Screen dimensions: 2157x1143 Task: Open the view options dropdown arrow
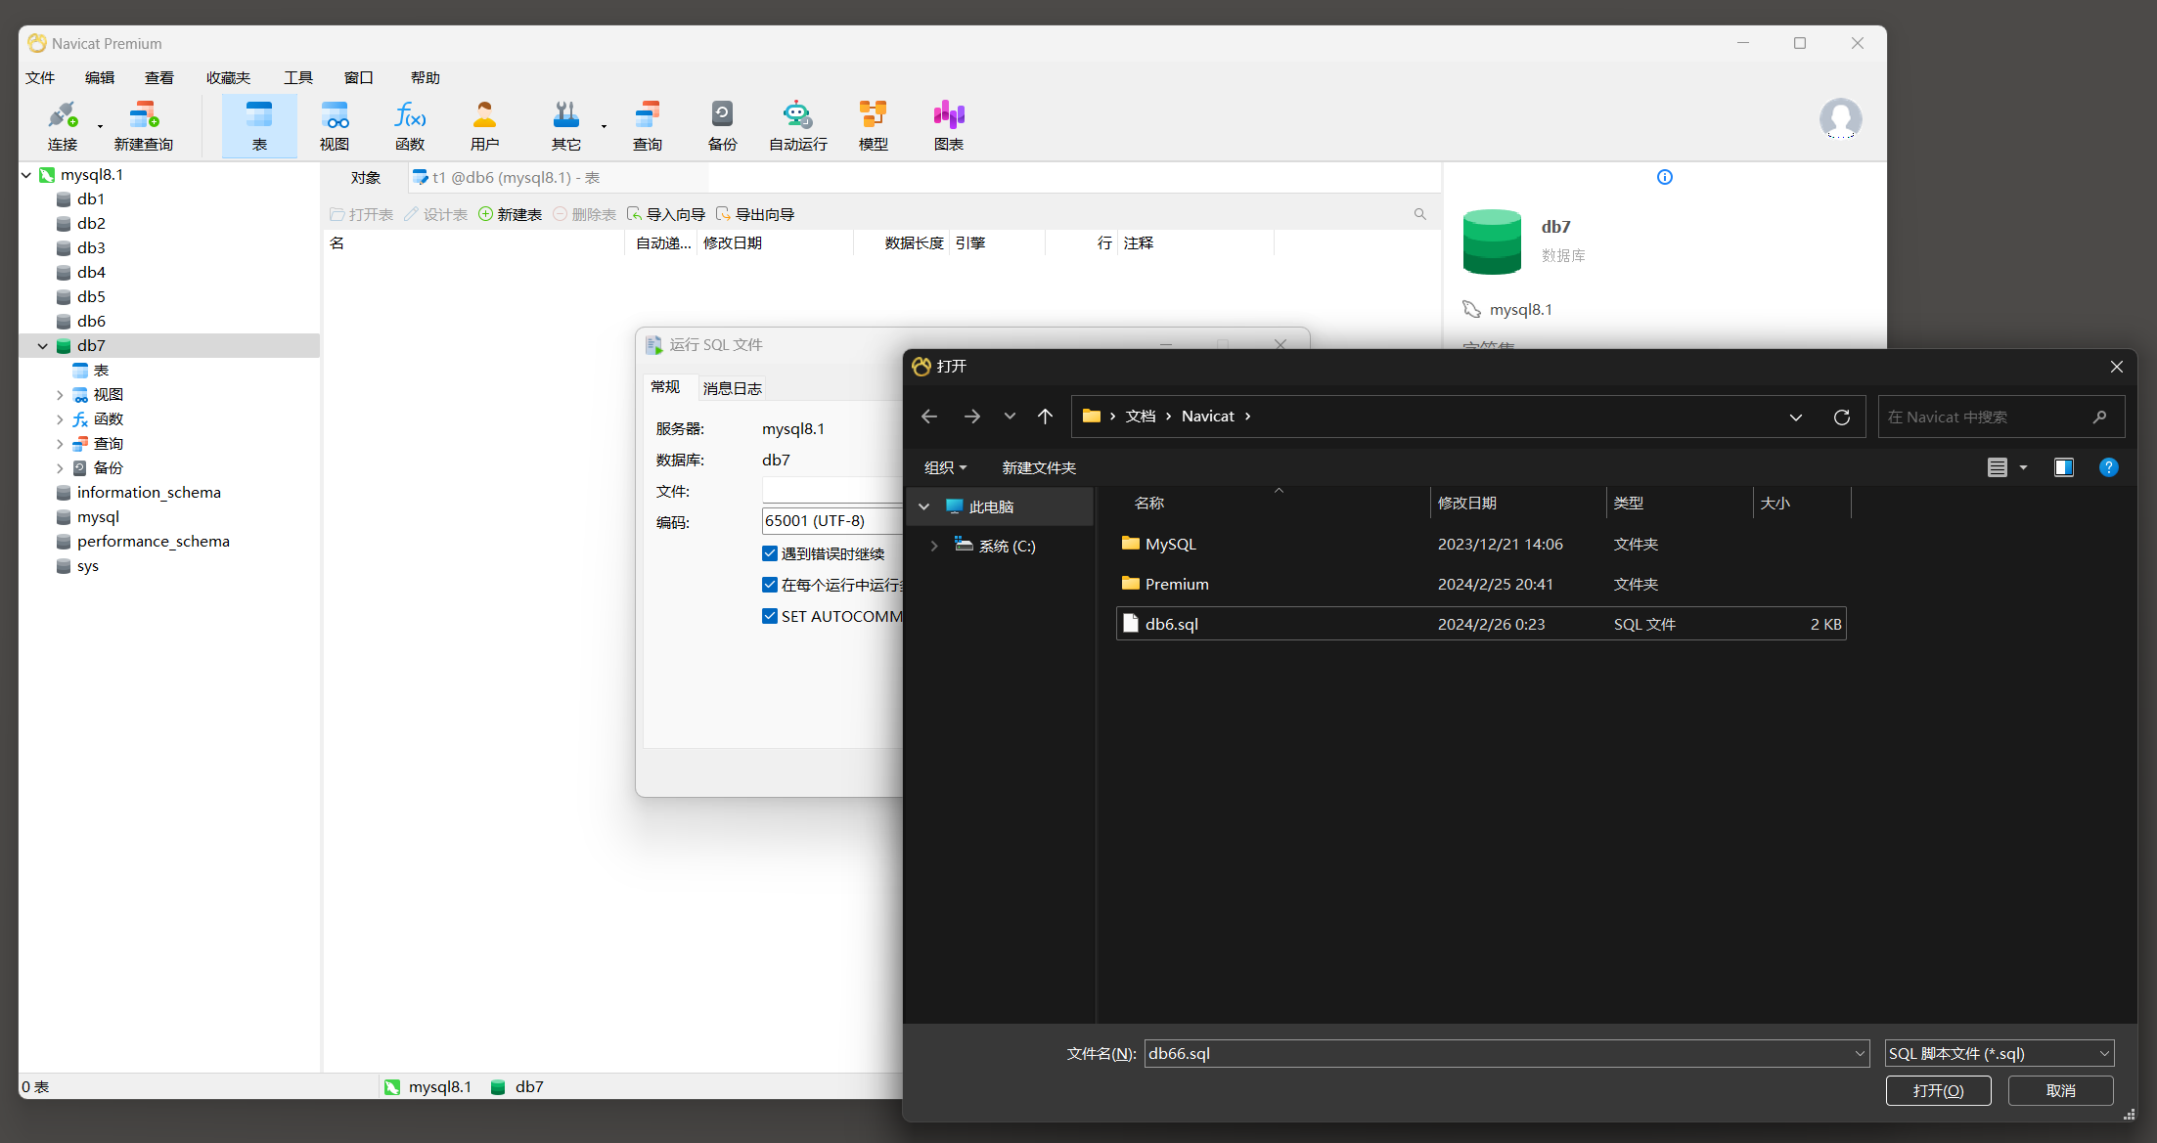pos(2024,467)
